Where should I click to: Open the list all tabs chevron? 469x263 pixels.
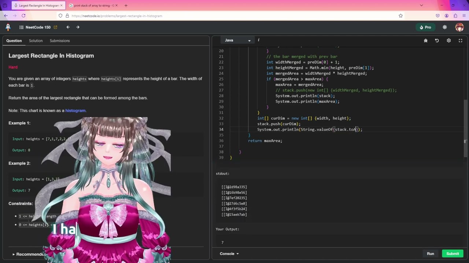point(421,5)
